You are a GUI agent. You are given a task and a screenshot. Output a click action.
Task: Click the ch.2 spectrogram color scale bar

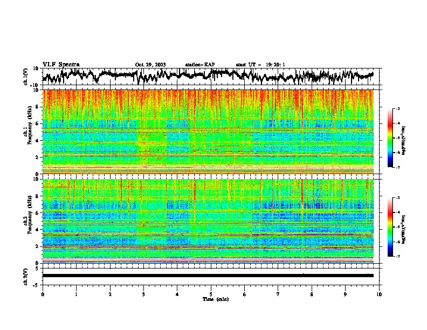[390, 227]
